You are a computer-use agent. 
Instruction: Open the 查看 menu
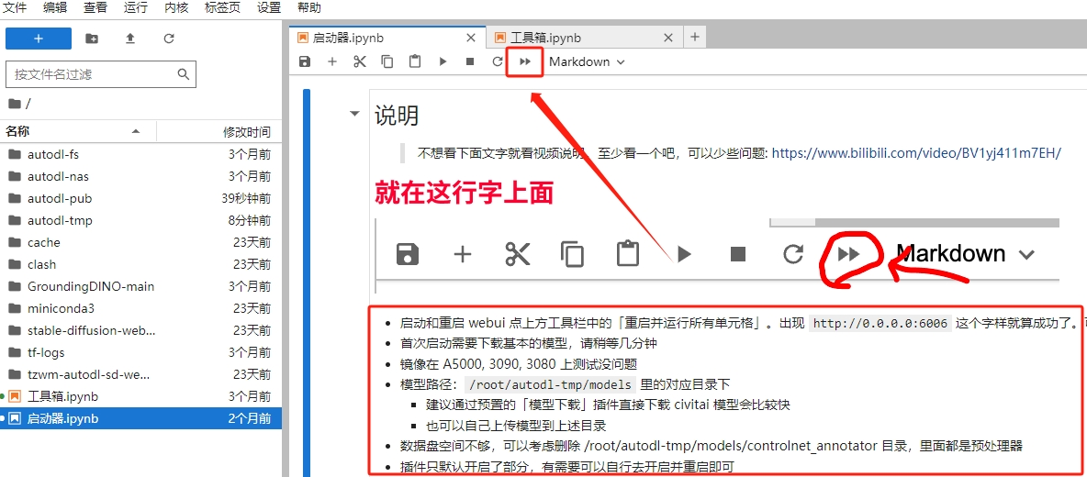point(95,7)
